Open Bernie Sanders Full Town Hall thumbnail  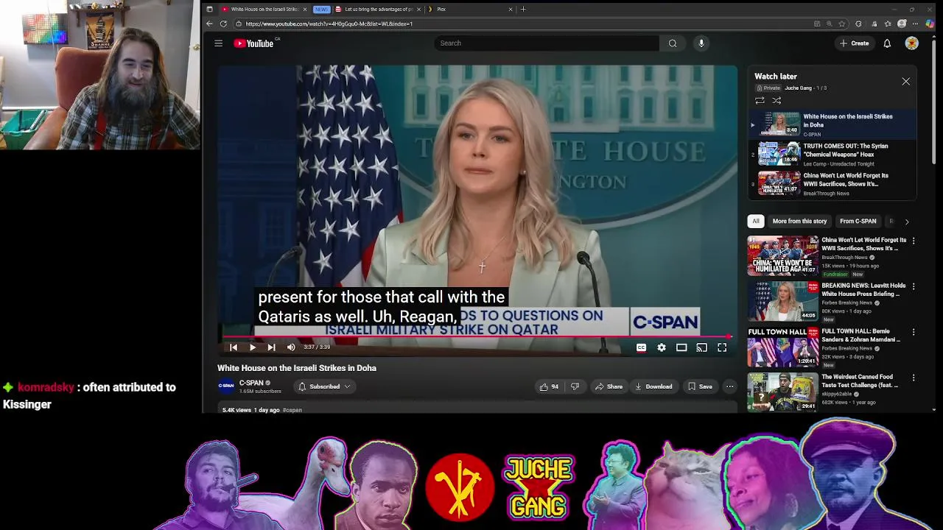[x=782, y=347]
